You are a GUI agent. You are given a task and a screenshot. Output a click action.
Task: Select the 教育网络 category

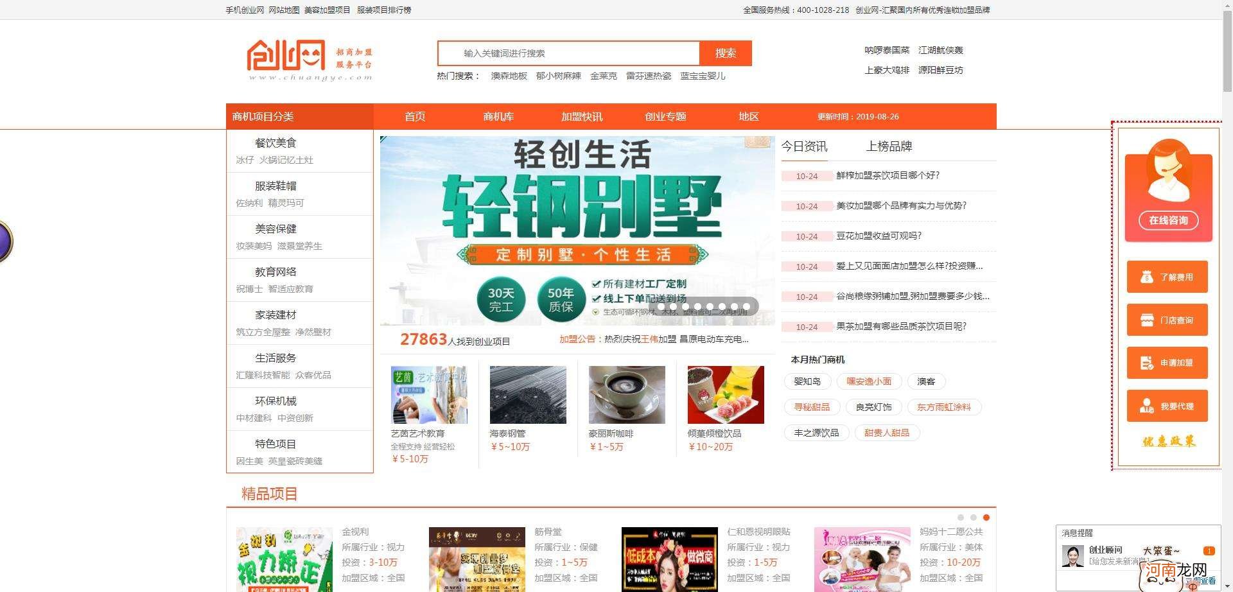275,272
